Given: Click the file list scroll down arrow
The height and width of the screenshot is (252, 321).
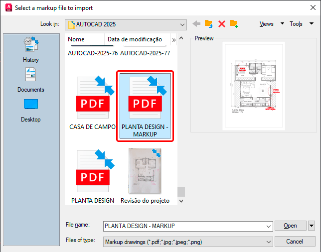Looking at the screenshot, I should pyautogui.click(x=181, y=201).
